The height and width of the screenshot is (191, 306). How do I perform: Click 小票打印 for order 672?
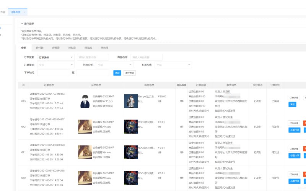[x=294, y=130]
